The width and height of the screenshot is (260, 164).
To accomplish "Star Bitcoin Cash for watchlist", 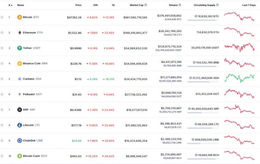I will 2,156.
